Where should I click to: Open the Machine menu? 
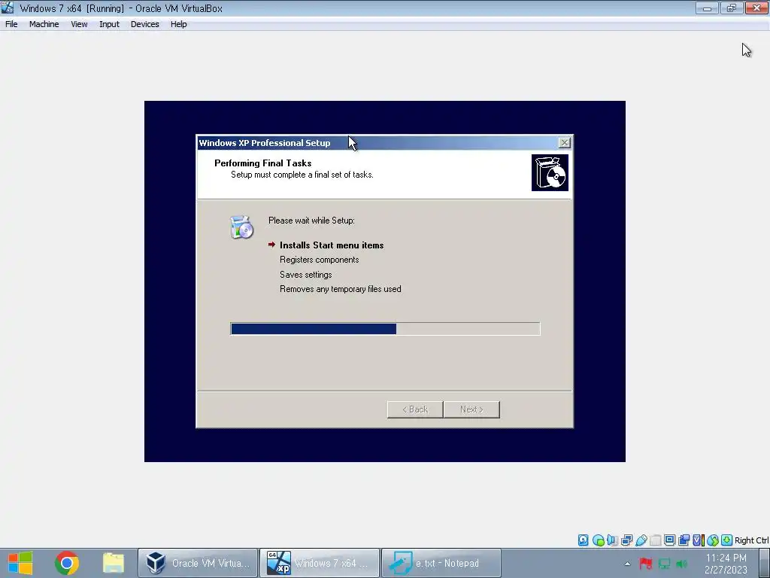point(44,24)
